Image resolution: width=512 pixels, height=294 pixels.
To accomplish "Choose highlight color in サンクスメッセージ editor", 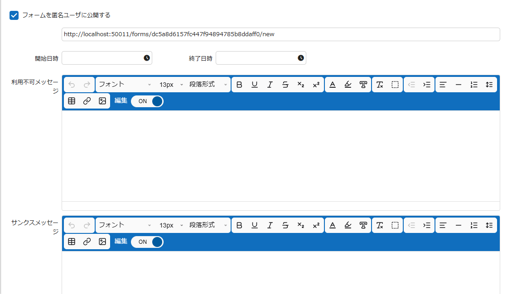I will pos(348,225).
